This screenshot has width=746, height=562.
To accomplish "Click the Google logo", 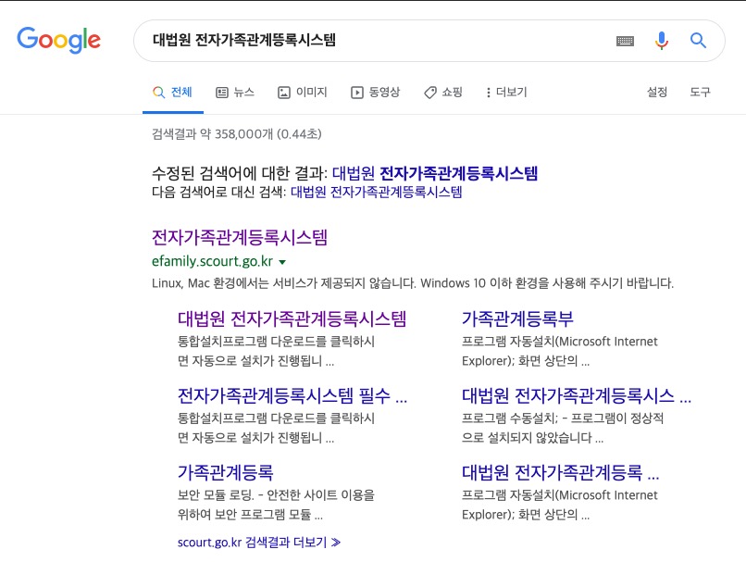I will point(58,40).
